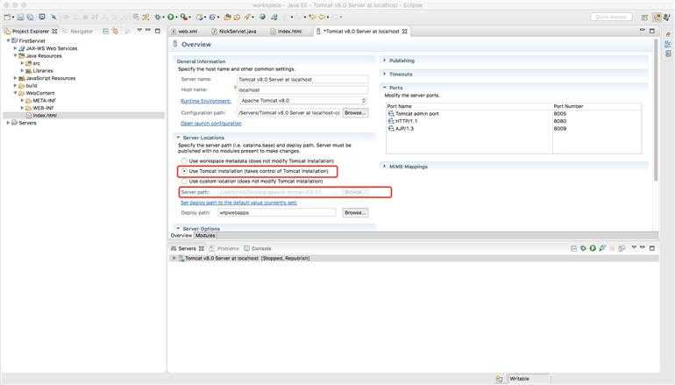
Task: Click the Open launch configuration link
Action: (x=211, y=124)
